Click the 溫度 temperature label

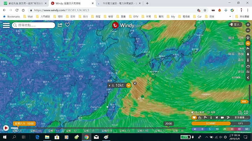pyautogui.click(x=241, y=60)
